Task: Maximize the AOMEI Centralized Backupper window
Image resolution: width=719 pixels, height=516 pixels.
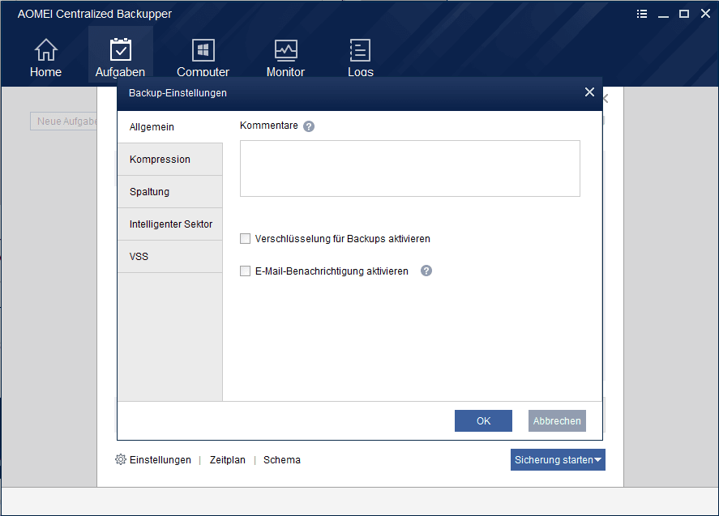Action: (x=684, y=14)
